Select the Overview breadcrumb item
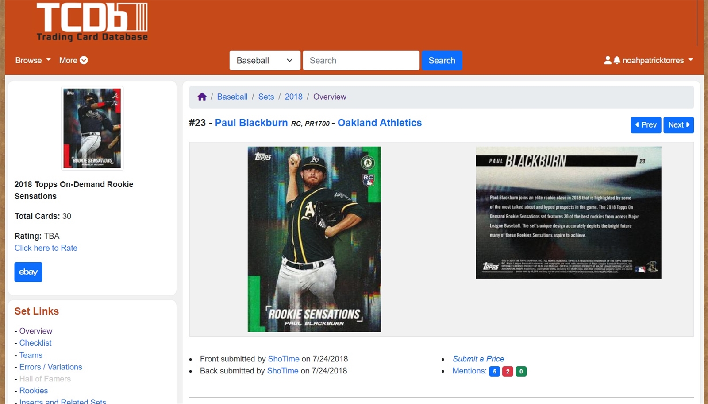 tap(330, 97)
